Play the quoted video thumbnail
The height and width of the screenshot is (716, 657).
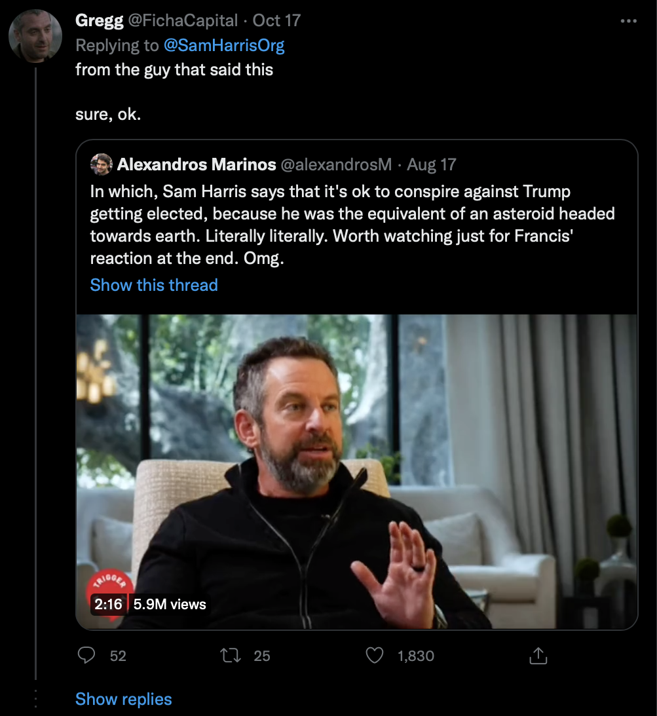coord(357,472)
